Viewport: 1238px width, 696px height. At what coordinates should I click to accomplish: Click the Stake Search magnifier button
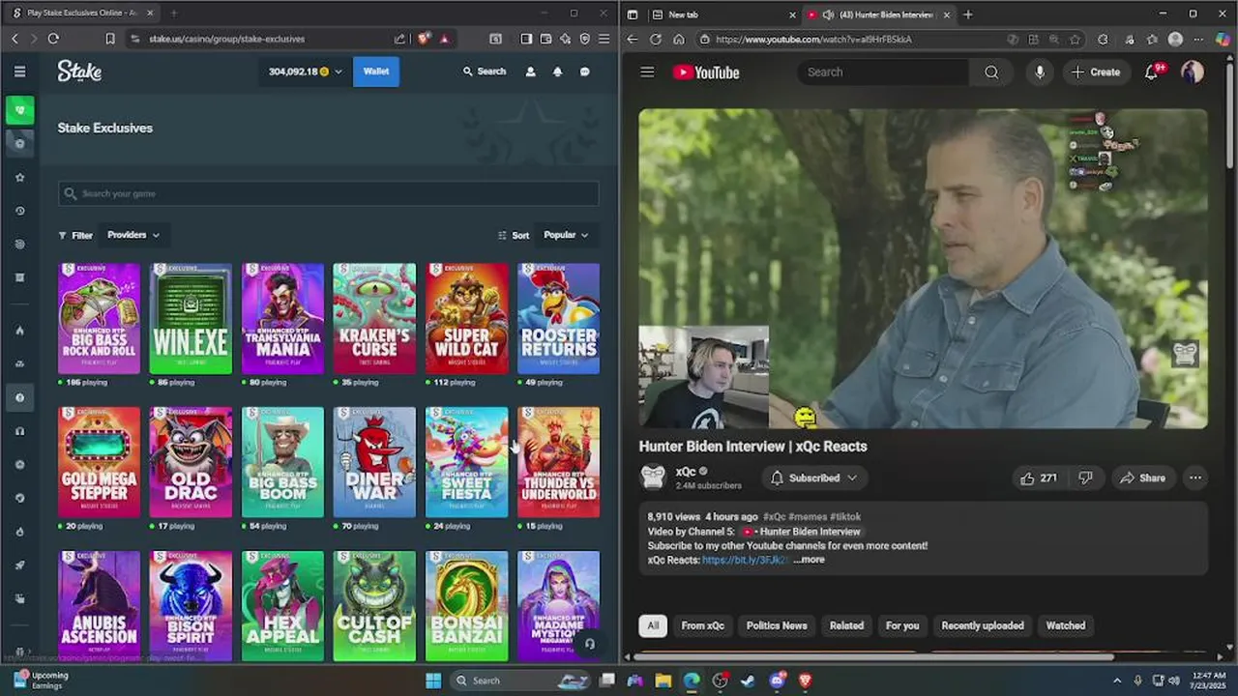(485, 72)
